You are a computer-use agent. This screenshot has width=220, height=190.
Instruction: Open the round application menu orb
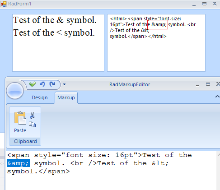coord(15,91)
